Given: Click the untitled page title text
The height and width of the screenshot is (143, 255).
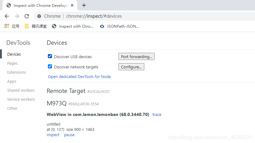Looking at the screenshot, I should coord(53,124).
